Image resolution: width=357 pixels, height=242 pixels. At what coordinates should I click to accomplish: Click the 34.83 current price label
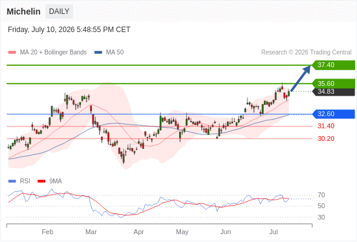coord(333,92)
